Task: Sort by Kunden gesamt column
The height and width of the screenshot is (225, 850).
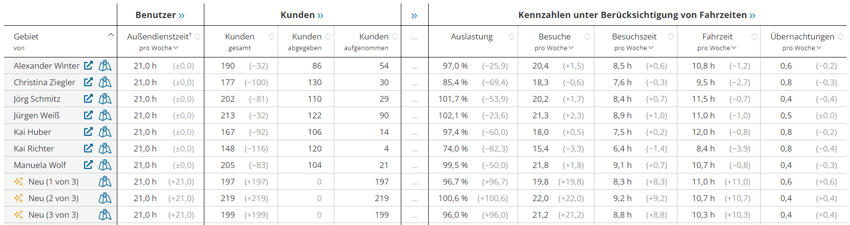Action: [x=272, y=37]
